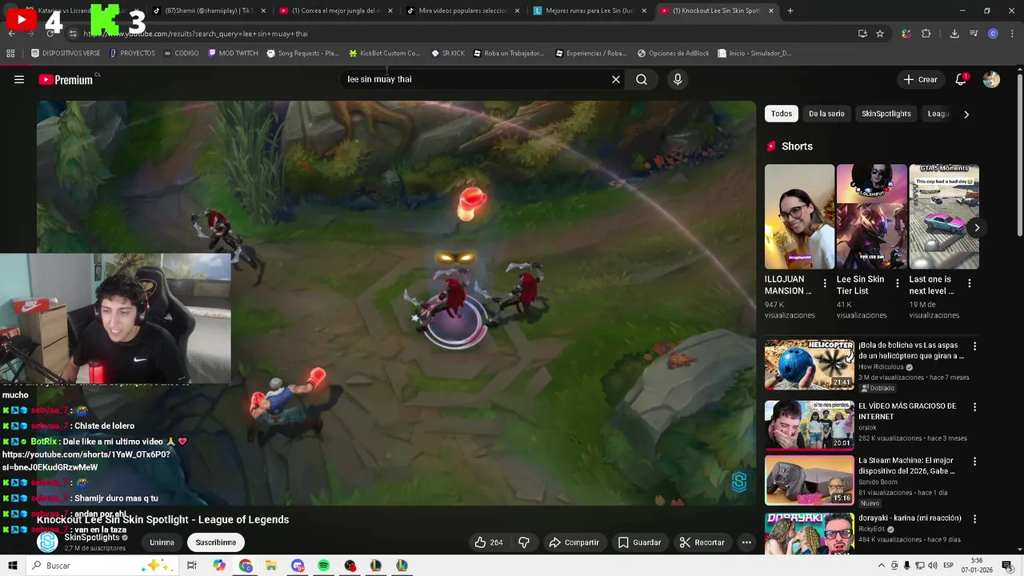Open the YouTube hamburger guide menu

(x=19, y=79)
